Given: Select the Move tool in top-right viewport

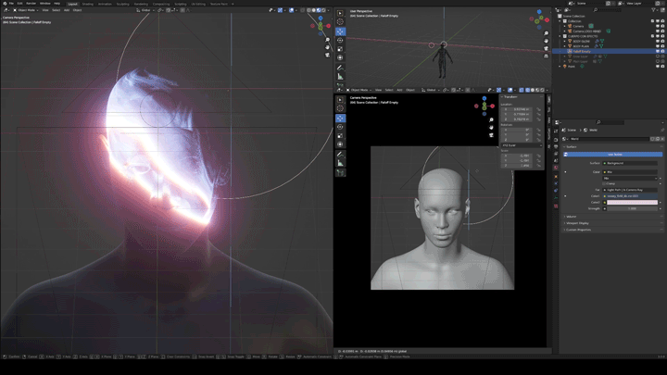Looking at the screenshot, I should tap(340, 31).
